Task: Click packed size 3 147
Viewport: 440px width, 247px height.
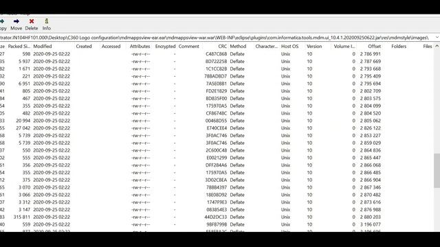Action: tap(25, 210)
